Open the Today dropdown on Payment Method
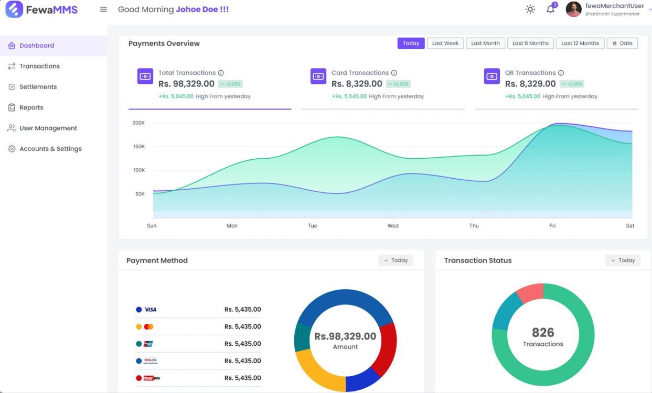This screenshot has height=393, width=652. (396, 260)
